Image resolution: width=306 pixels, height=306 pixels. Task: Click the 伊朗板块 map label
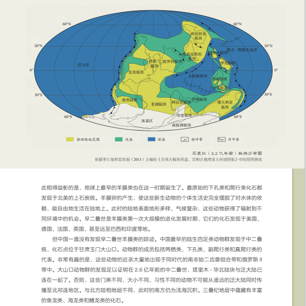pyautogui.click(x=199, y=100)
